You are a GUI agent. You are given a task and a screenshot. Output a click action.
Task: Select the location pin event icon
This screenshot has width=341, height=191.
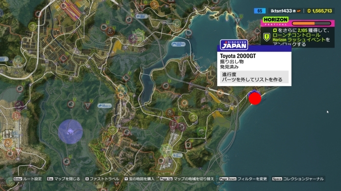189,145
